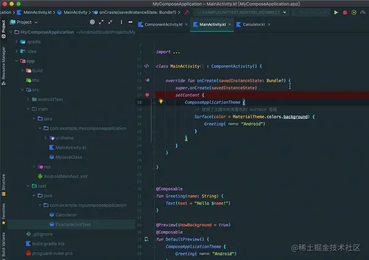Click the Collapse All icon in Project panel
The width and height of the screenshot is (369, 260).
click(110, 22)
